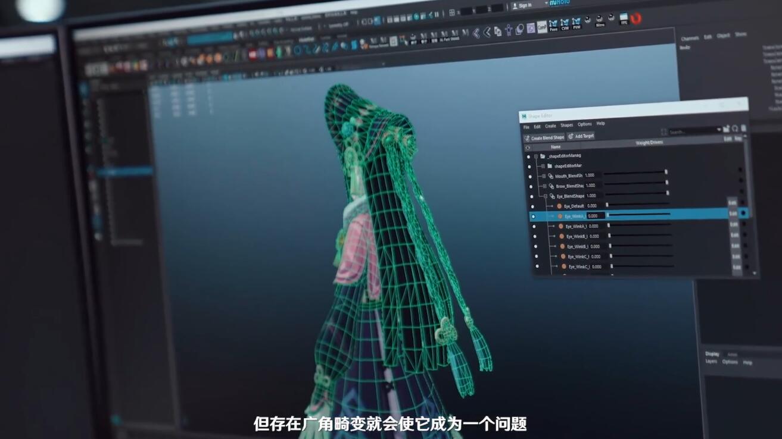Click the Brow_BlendShape weight slider handle

coord(666,183)
